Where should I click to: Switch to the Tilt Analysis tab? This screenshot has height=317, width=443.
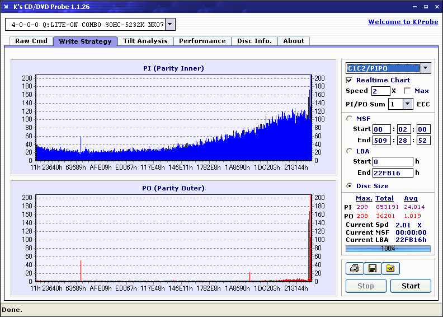[x=145, y=41]
